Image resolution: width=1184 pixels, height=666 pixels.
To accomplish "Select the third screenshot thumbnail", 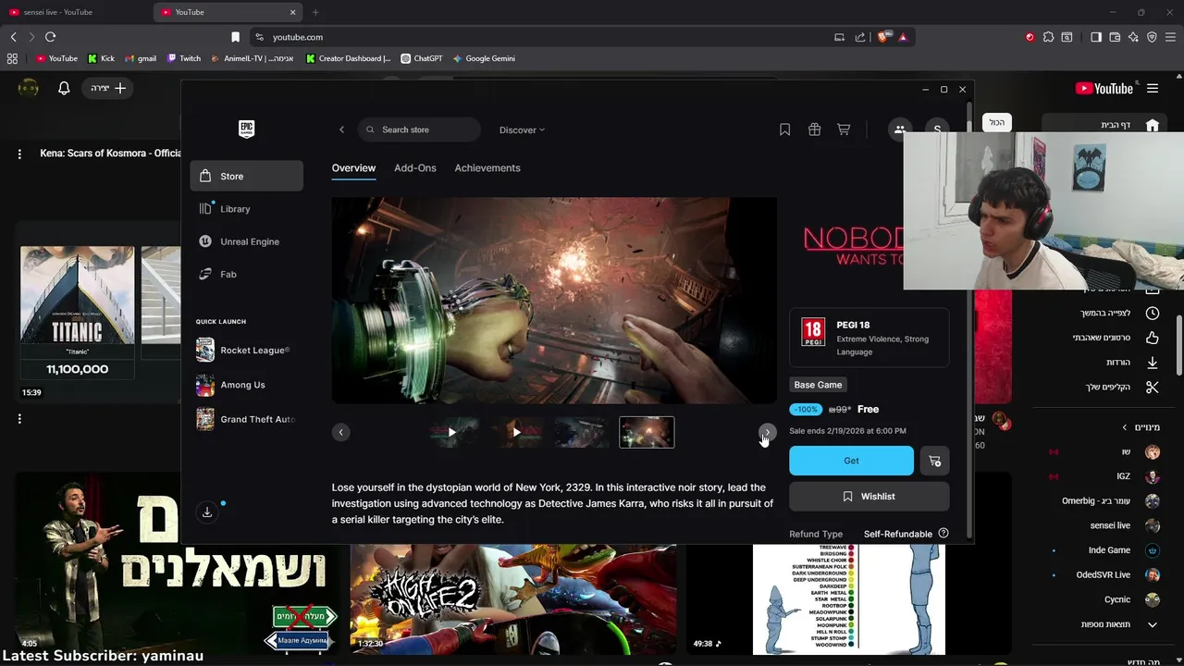I will coord(582,432).
